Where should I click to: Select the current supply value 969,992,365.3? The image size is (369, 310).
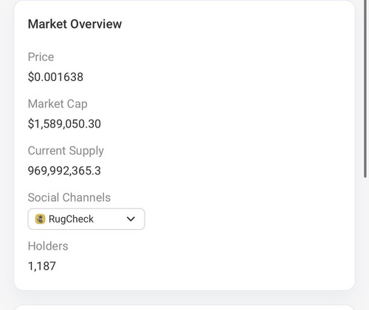[64, 171]
